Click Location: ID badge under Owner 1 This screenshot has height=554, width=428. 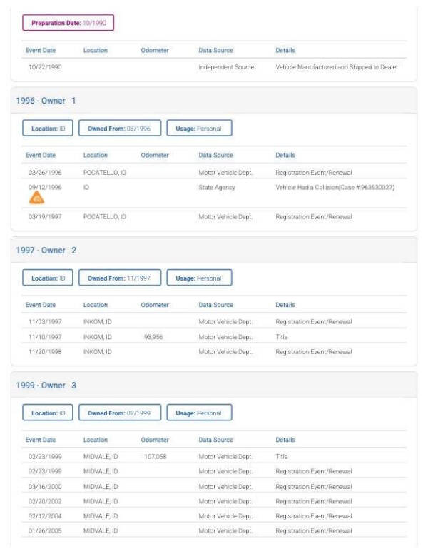pyautogui.click(x=48, y=129)
